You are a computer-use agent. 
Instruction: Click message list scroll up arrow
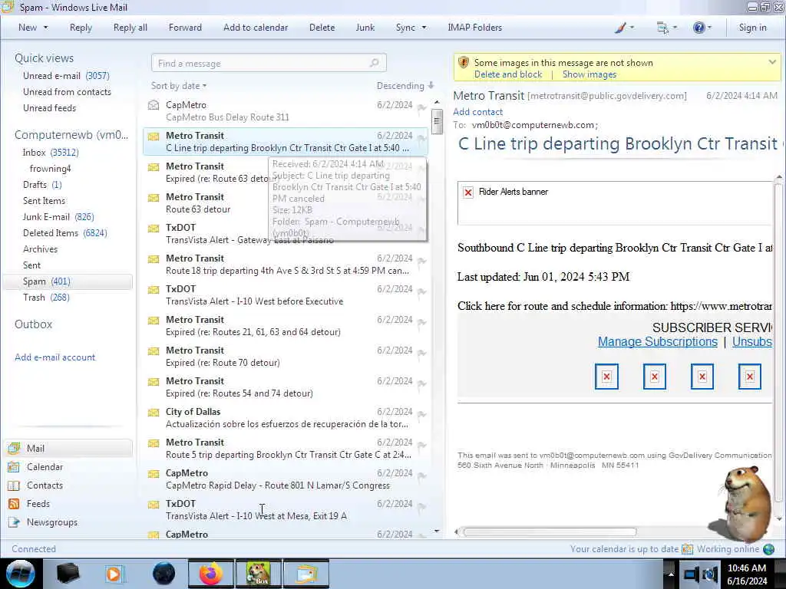click(437, 102)
